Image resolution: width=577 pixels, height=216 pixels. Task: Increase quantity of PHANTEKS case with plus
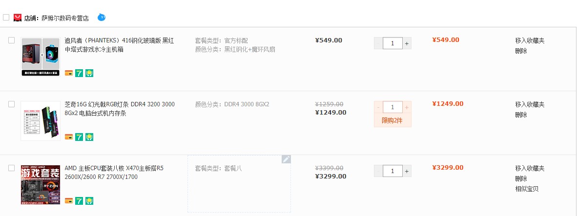407,43
